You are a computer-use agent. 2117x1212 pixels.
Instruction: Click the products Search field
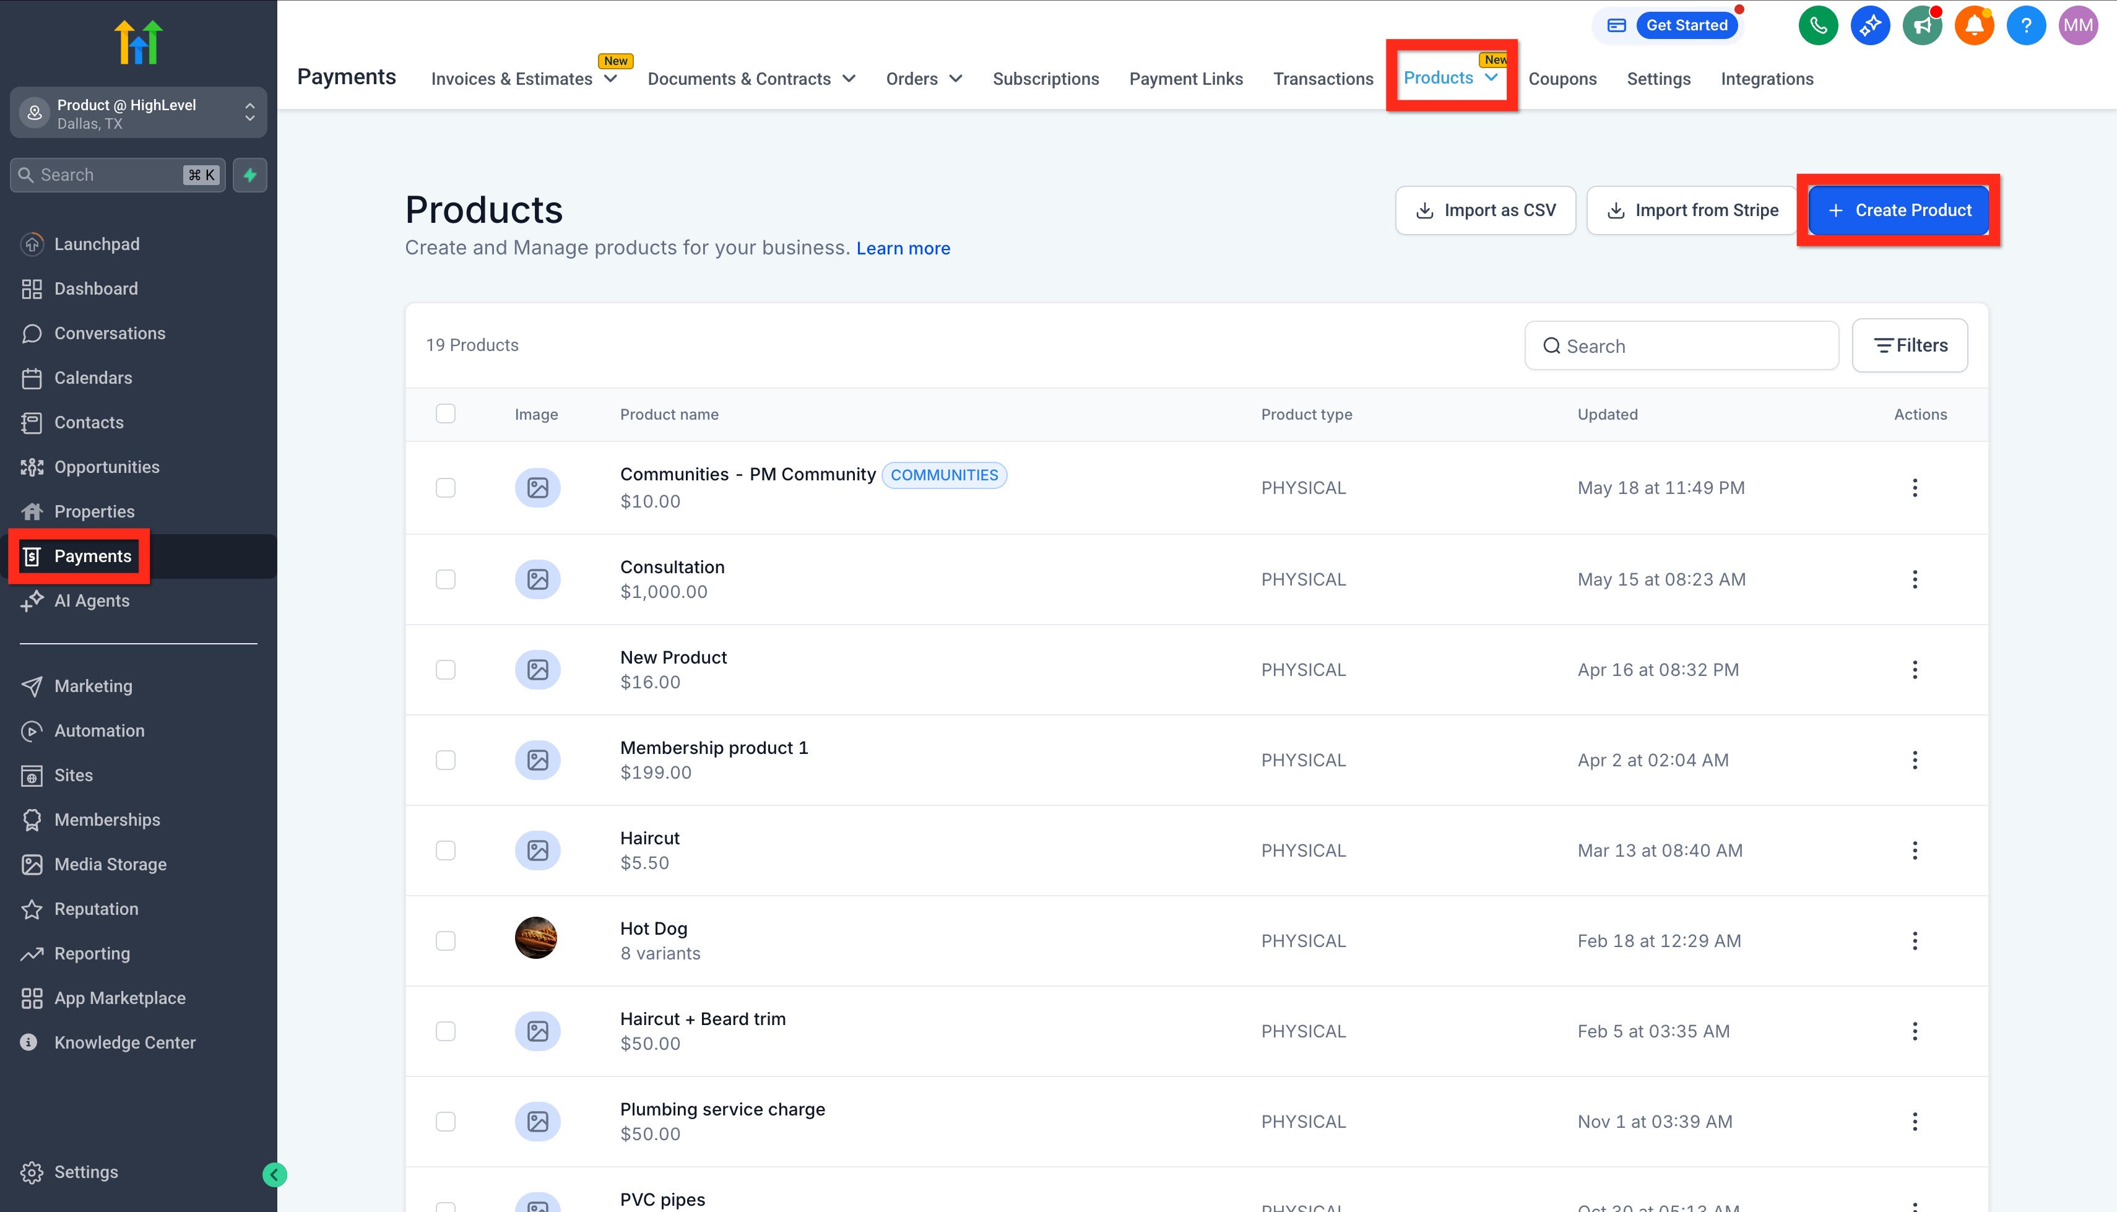pos(1681,345)
